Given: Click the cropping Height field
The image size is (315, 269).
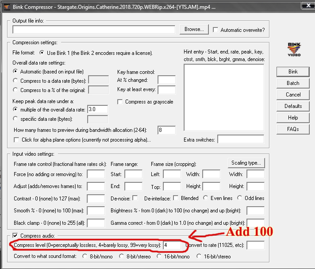Looking at the screenshot, I should (x=211, y=186).
